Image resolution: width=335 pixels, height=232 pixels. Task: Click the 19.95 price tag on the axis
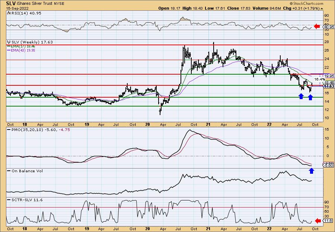[329, 76]
